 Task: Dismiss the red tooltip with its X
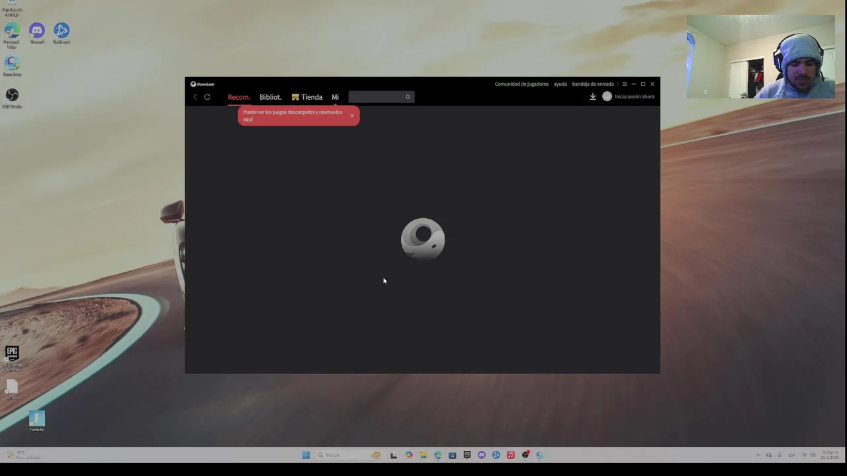352,116
